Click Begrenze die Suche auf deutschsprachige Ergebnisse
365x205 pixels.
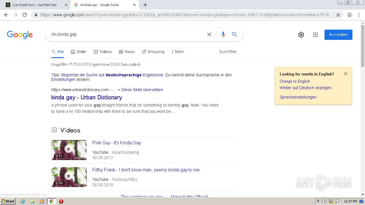[112, 75]
